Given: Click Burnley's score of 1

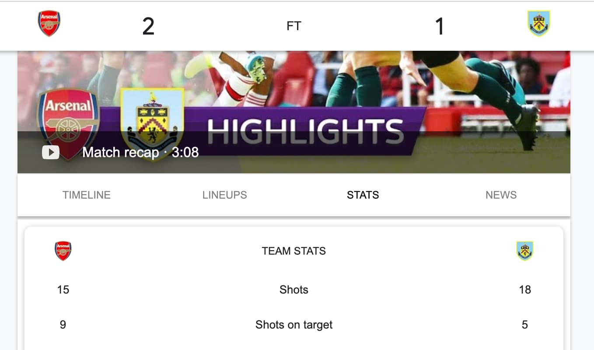Looking at the screenshot, I should click(x=440, y=27).
